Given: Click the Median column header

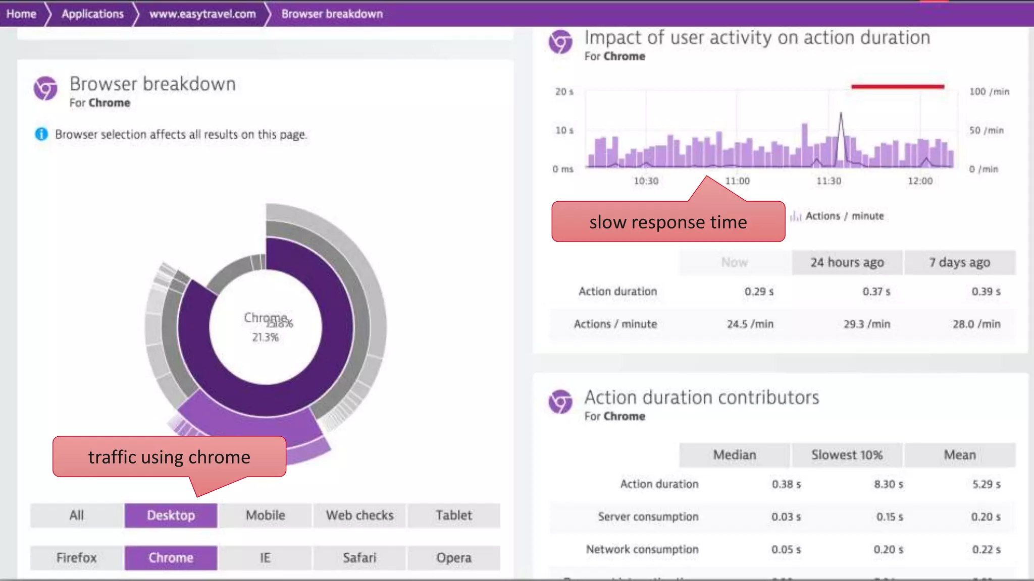Looking at the screenshot, I should (734, 455).
